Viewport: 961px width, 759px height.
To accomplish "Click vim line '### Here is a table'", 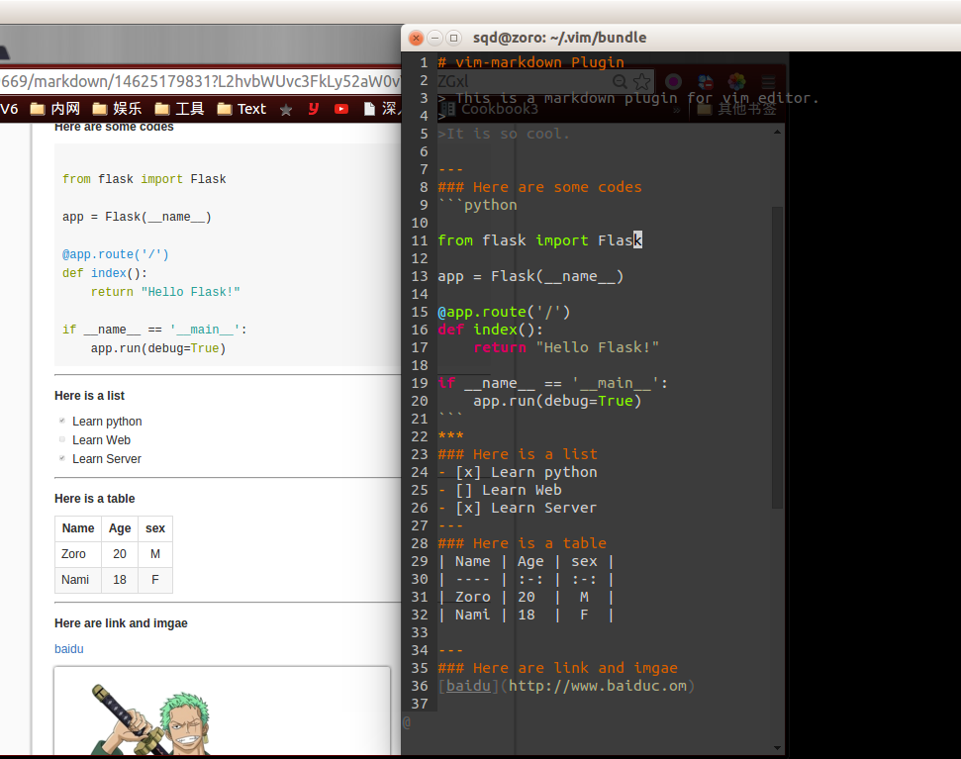I will 522,543.
